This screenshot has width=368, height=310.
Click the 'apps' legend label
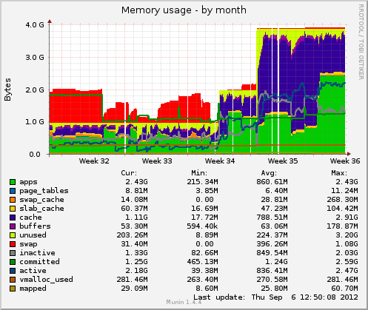tap(28, 183)
